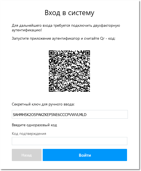Click the QR code bottom-left finder square

click(x=51, y=89)
